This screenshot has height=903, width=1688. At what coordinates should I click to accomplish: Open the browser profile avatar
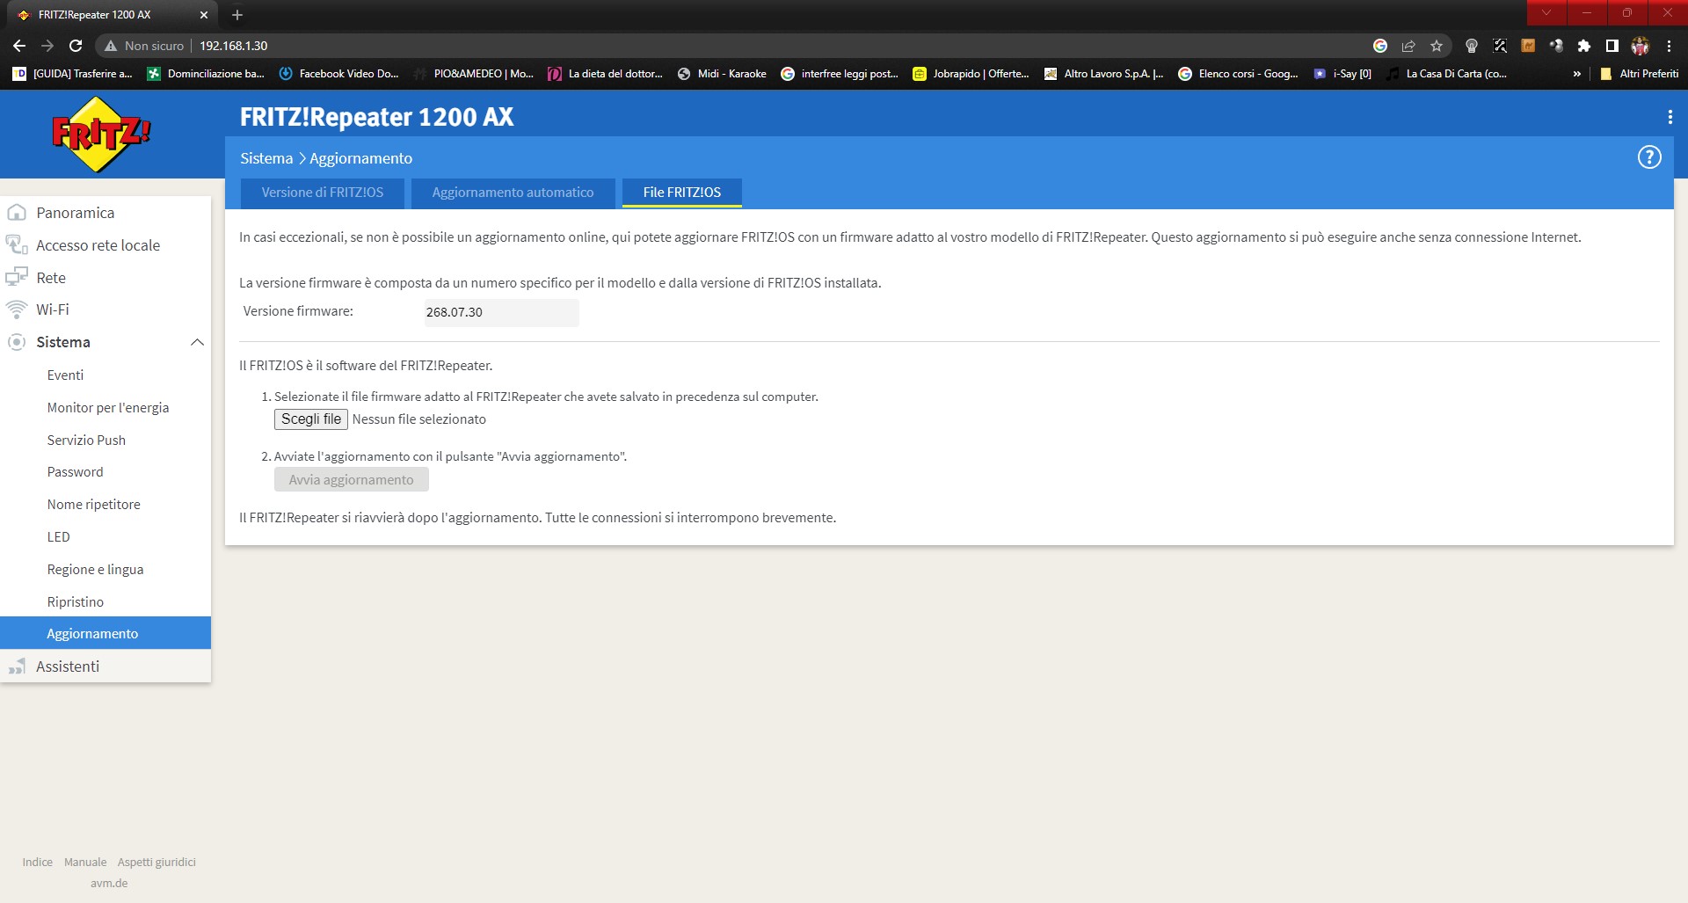click(x=1641, y=46)
